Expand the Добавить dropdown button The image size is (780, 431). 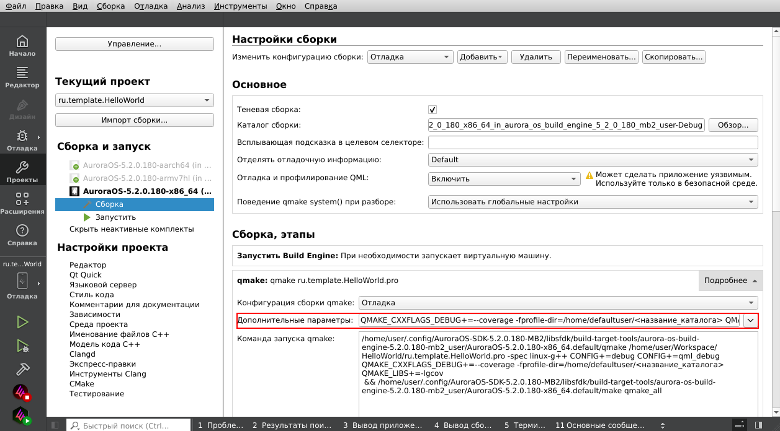point(482,57)
